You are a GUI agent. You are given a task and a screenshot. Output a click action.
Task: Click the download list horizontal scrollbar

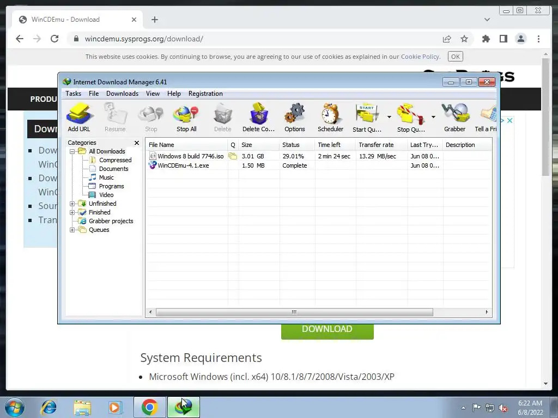[294, 312]
